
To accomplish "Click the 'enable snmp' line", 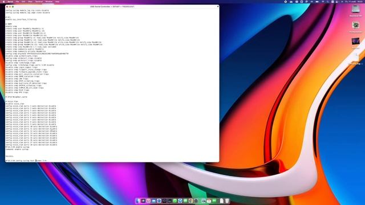I will pos(11,26).
